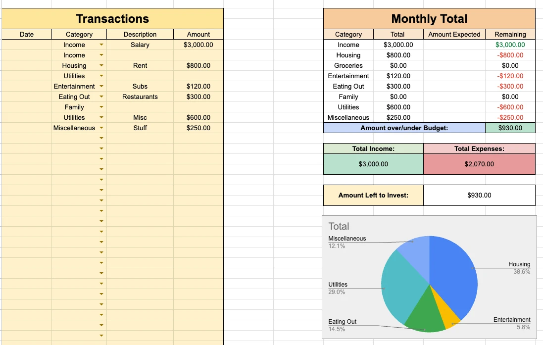This screenshot has width=543, height=345.
Task: Click Amount Expected cell for Housing
Action: [x=454, y=55]
